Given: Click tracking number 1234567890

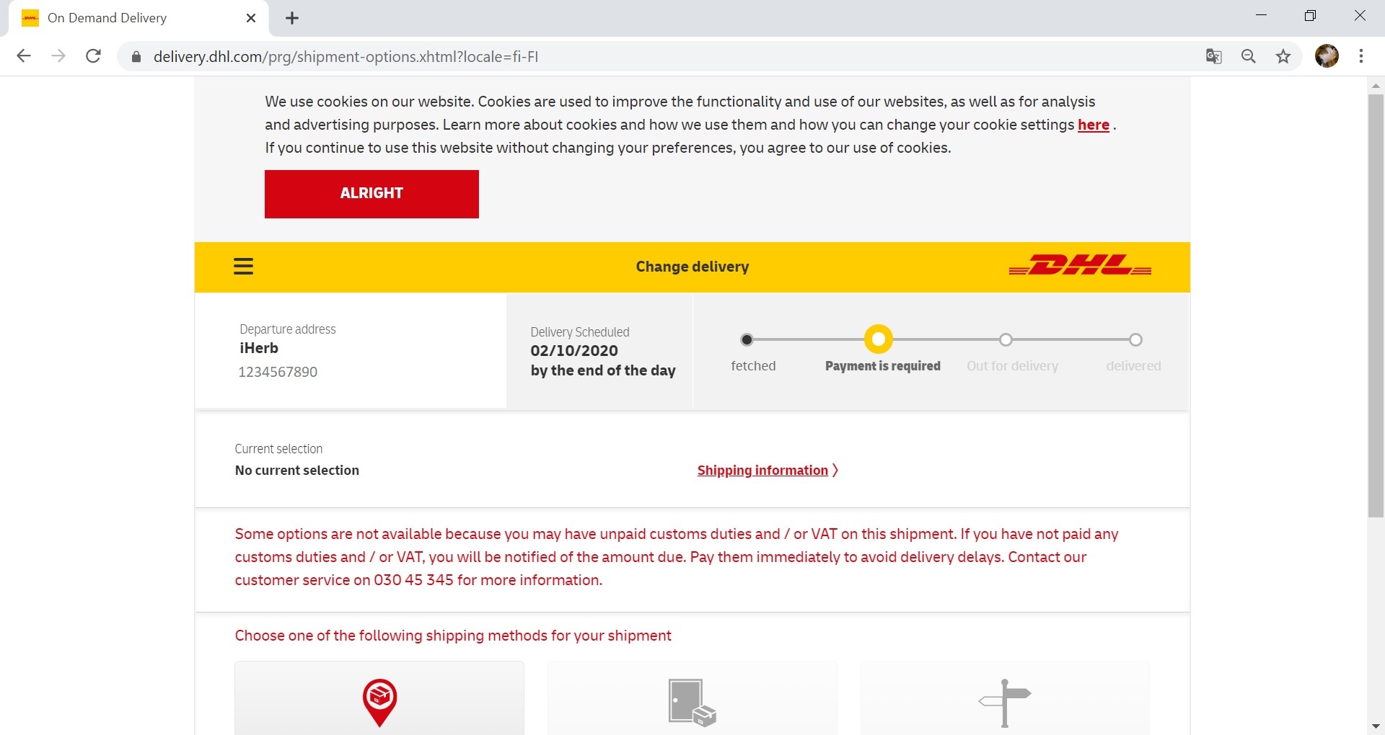Looking at the screenshot, I should coord(278,372).
